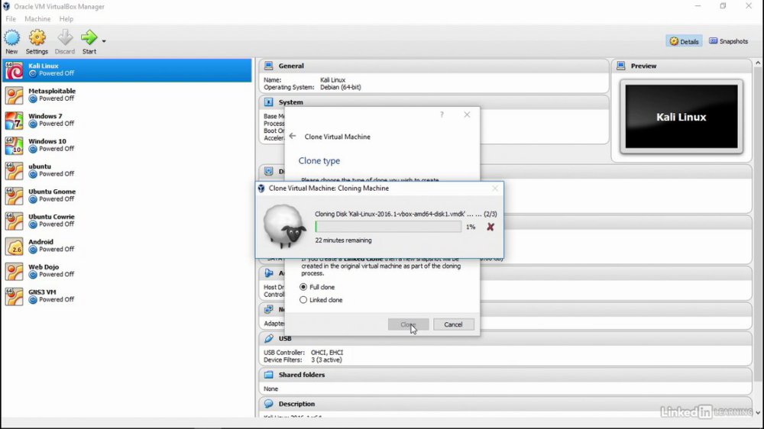Select the Windows 7 VM icon
The width and height of the screenshot is (764, 429).
tap(14, 121)
